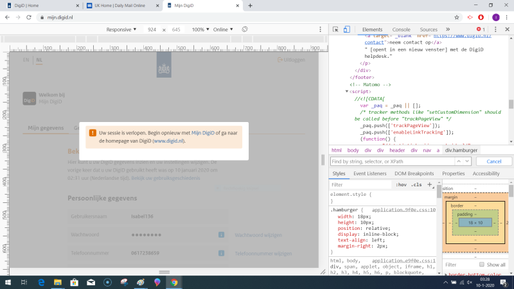The width and height of the screenshot is (514, 289).
Task: Reload the page with the refresh icon
Action: (29, 17)
